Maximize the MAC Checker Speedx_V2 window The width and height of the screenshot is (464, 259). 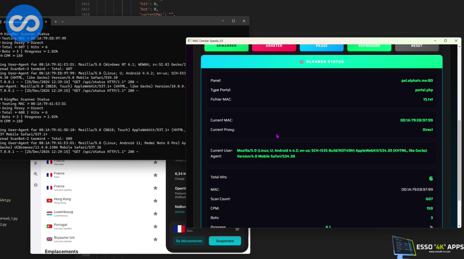[x=445, y=41]
